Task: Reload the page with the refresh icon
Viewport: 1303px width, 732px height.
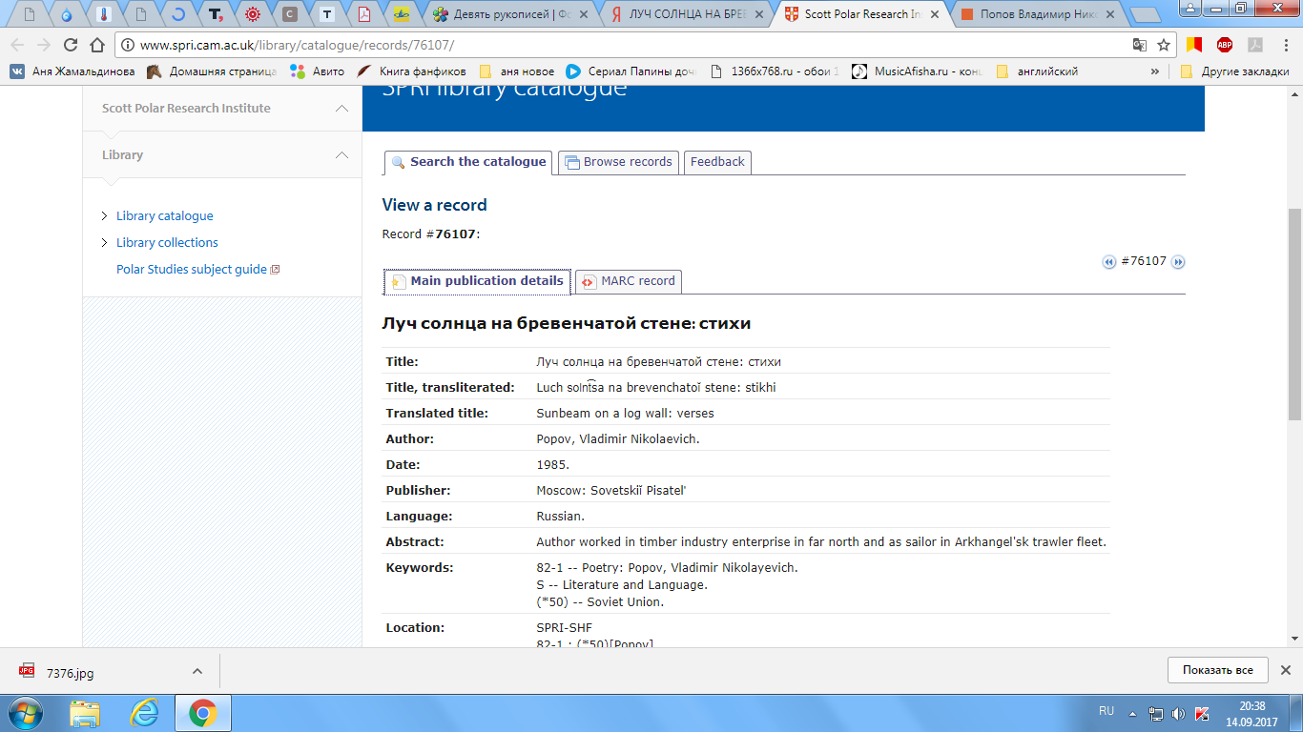Action: pos(70,45)
